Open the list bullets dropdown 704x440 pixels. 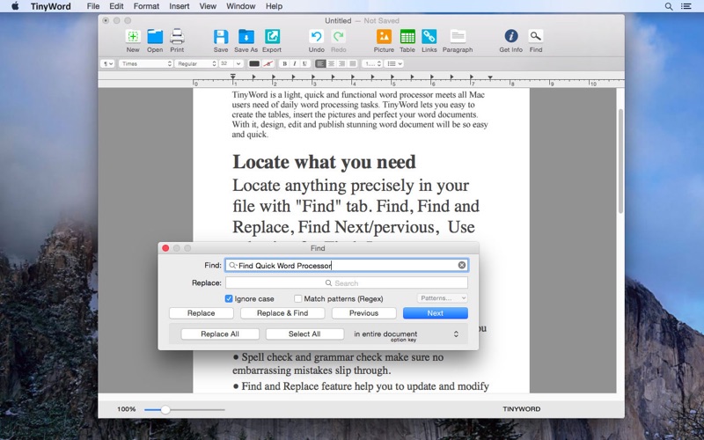tap(394, 63)
